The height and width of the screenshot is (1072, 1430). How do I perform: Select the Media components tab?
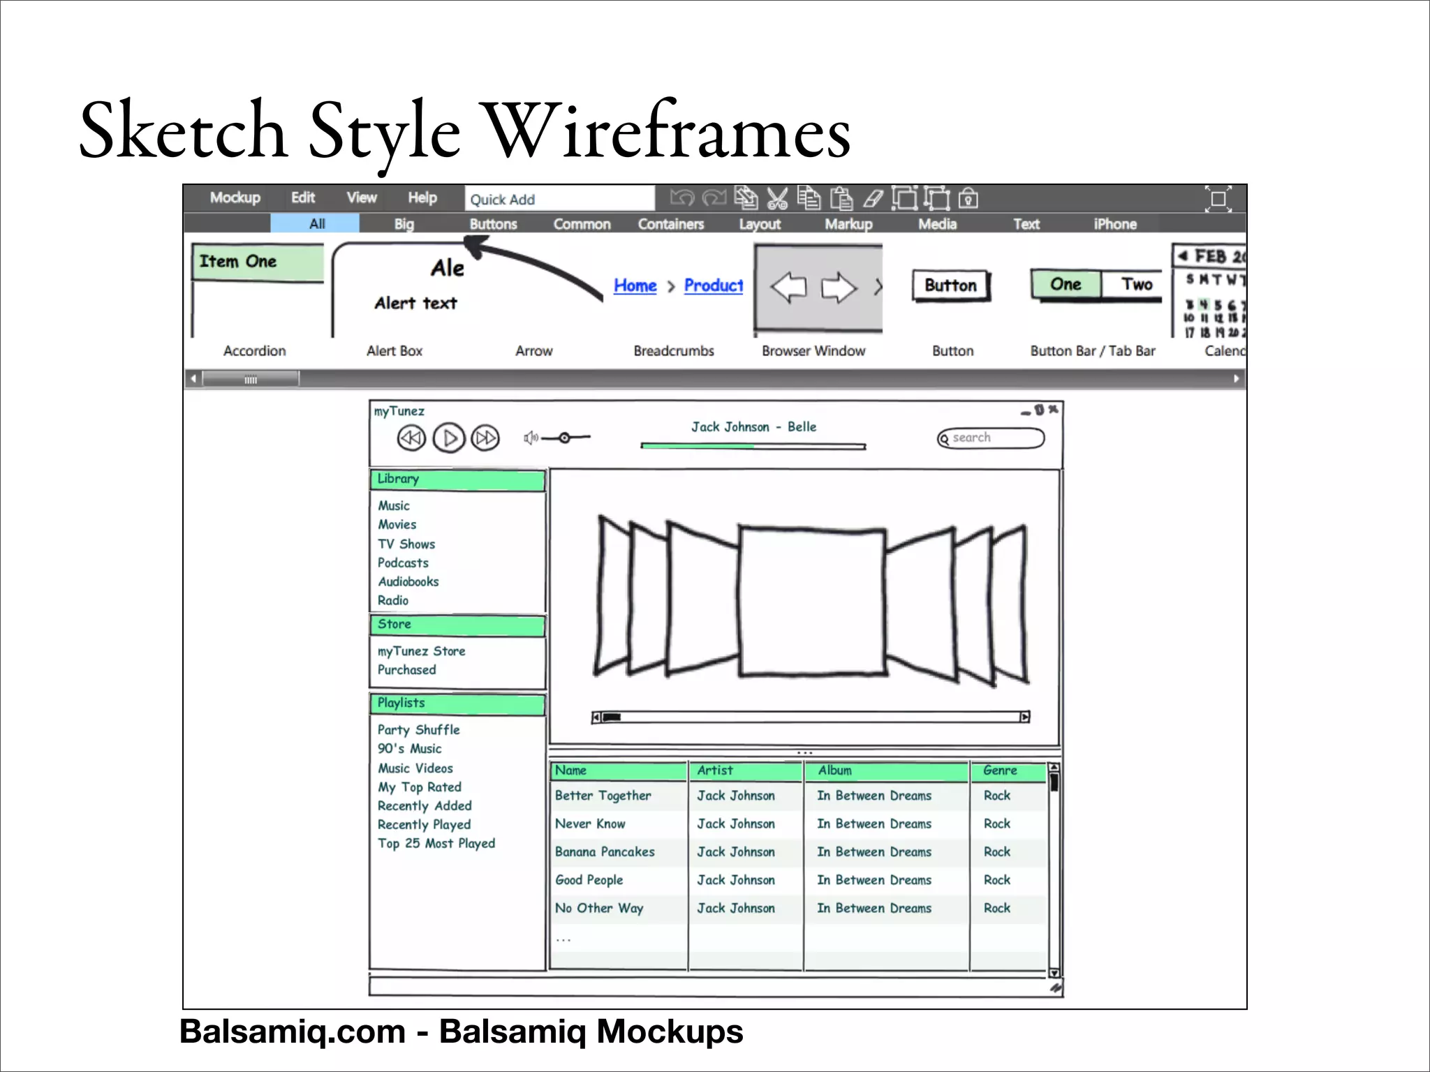[x=937, y=223]
